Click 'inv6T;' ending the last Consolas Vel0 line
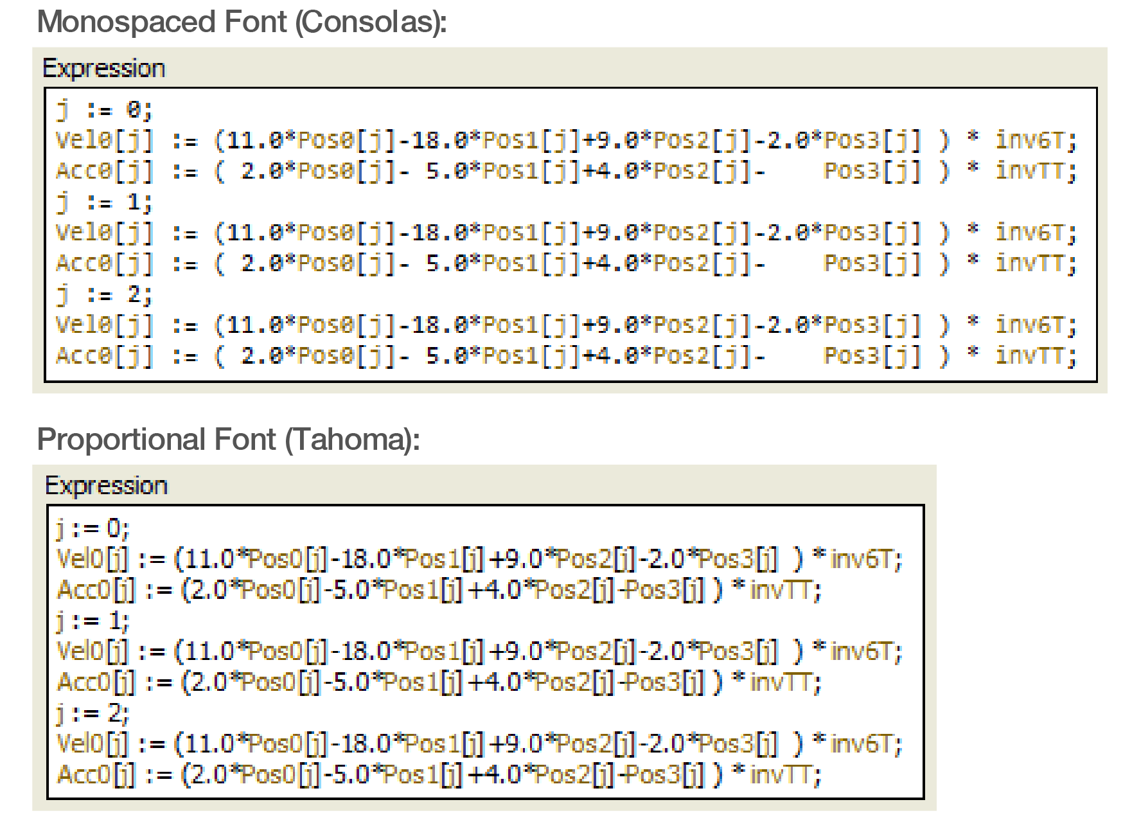The height and width of the screenshot is (820, 1132). [x=1036, y=325]
